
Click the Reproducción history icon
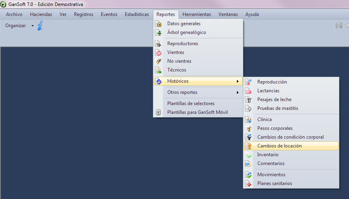coord(248,82)
